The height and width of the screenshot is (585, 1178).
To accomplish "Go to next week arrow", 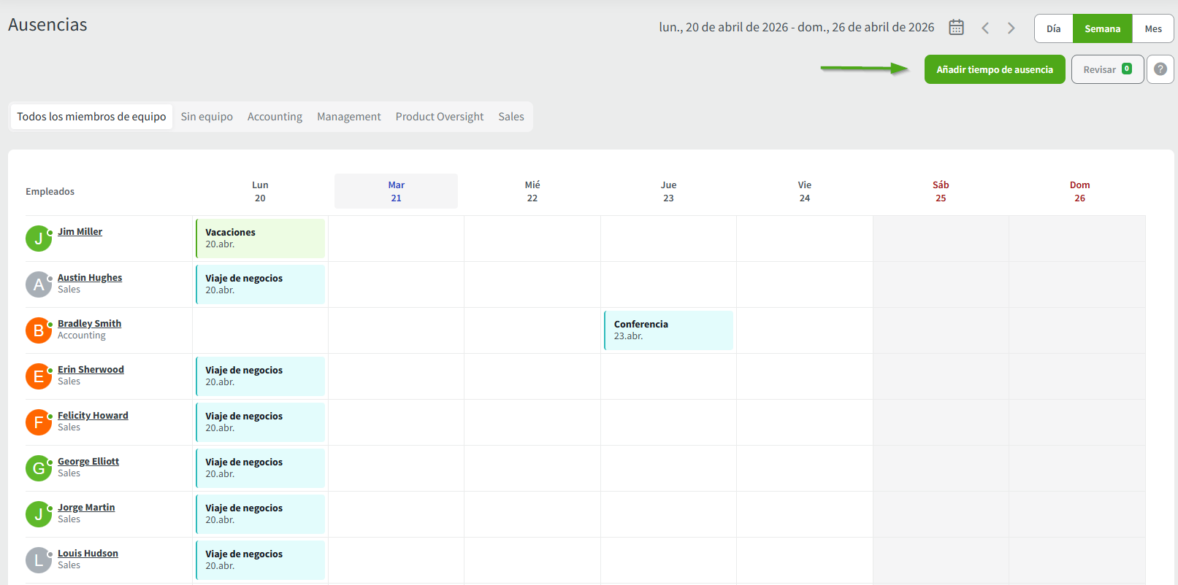I will [x=1011, y=28].
